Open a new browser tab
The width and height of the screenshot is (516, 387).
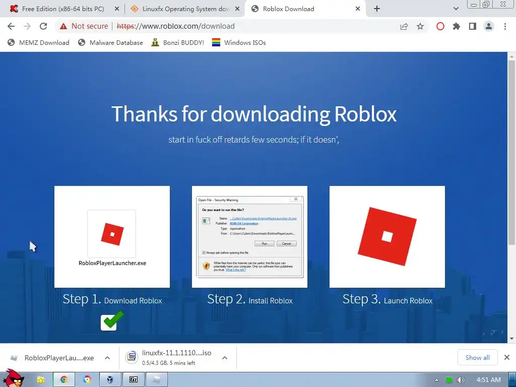pos(377,9)
